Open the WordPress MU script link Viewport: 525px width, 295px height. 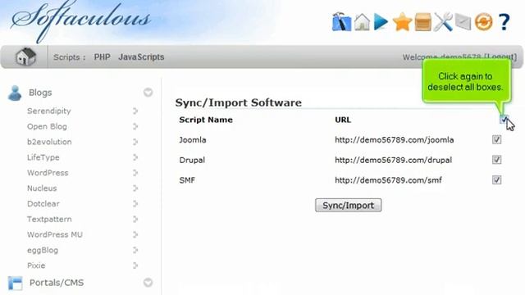coord(55,235)
